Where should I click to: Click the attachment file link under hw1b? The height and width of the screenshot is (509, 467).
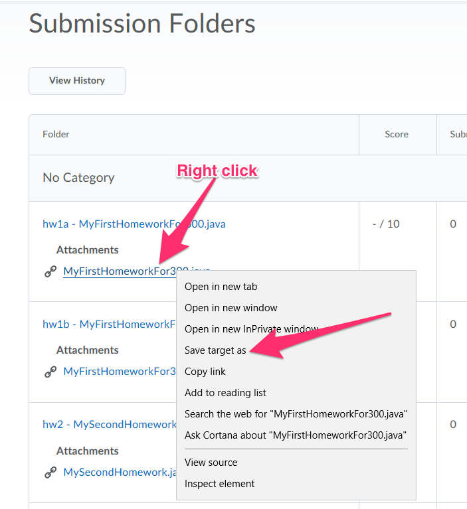click(120, 371)
